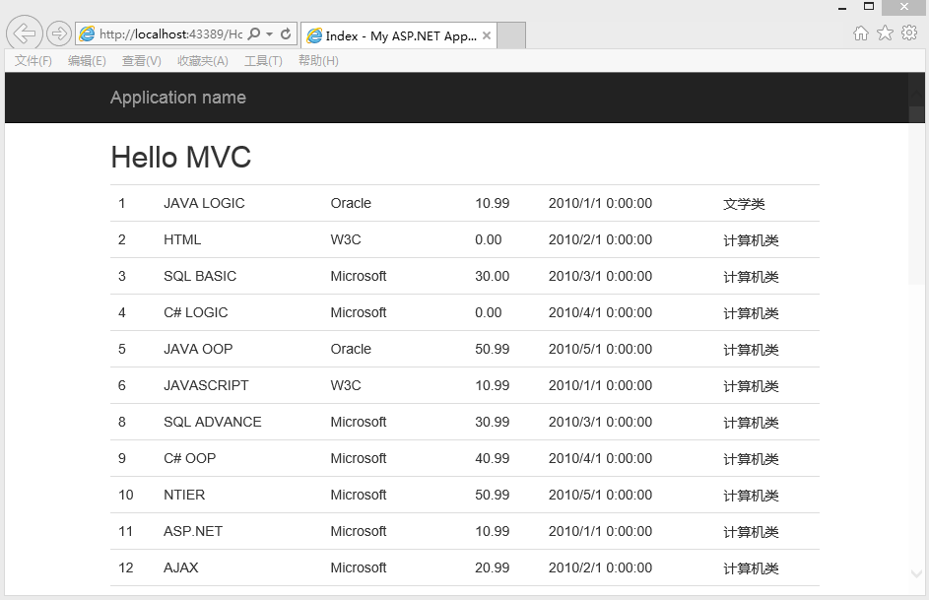Click Microsoft in the SQL BASIC row
This screenshot has width=929, height=600.
(x=359, y=276)
